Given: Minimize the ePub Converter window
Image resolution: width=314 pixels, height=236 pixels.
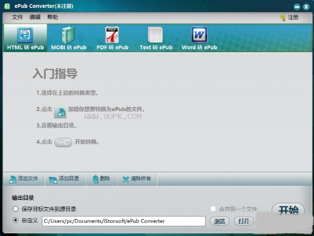Looking at the screenshot, I should 297,7.
